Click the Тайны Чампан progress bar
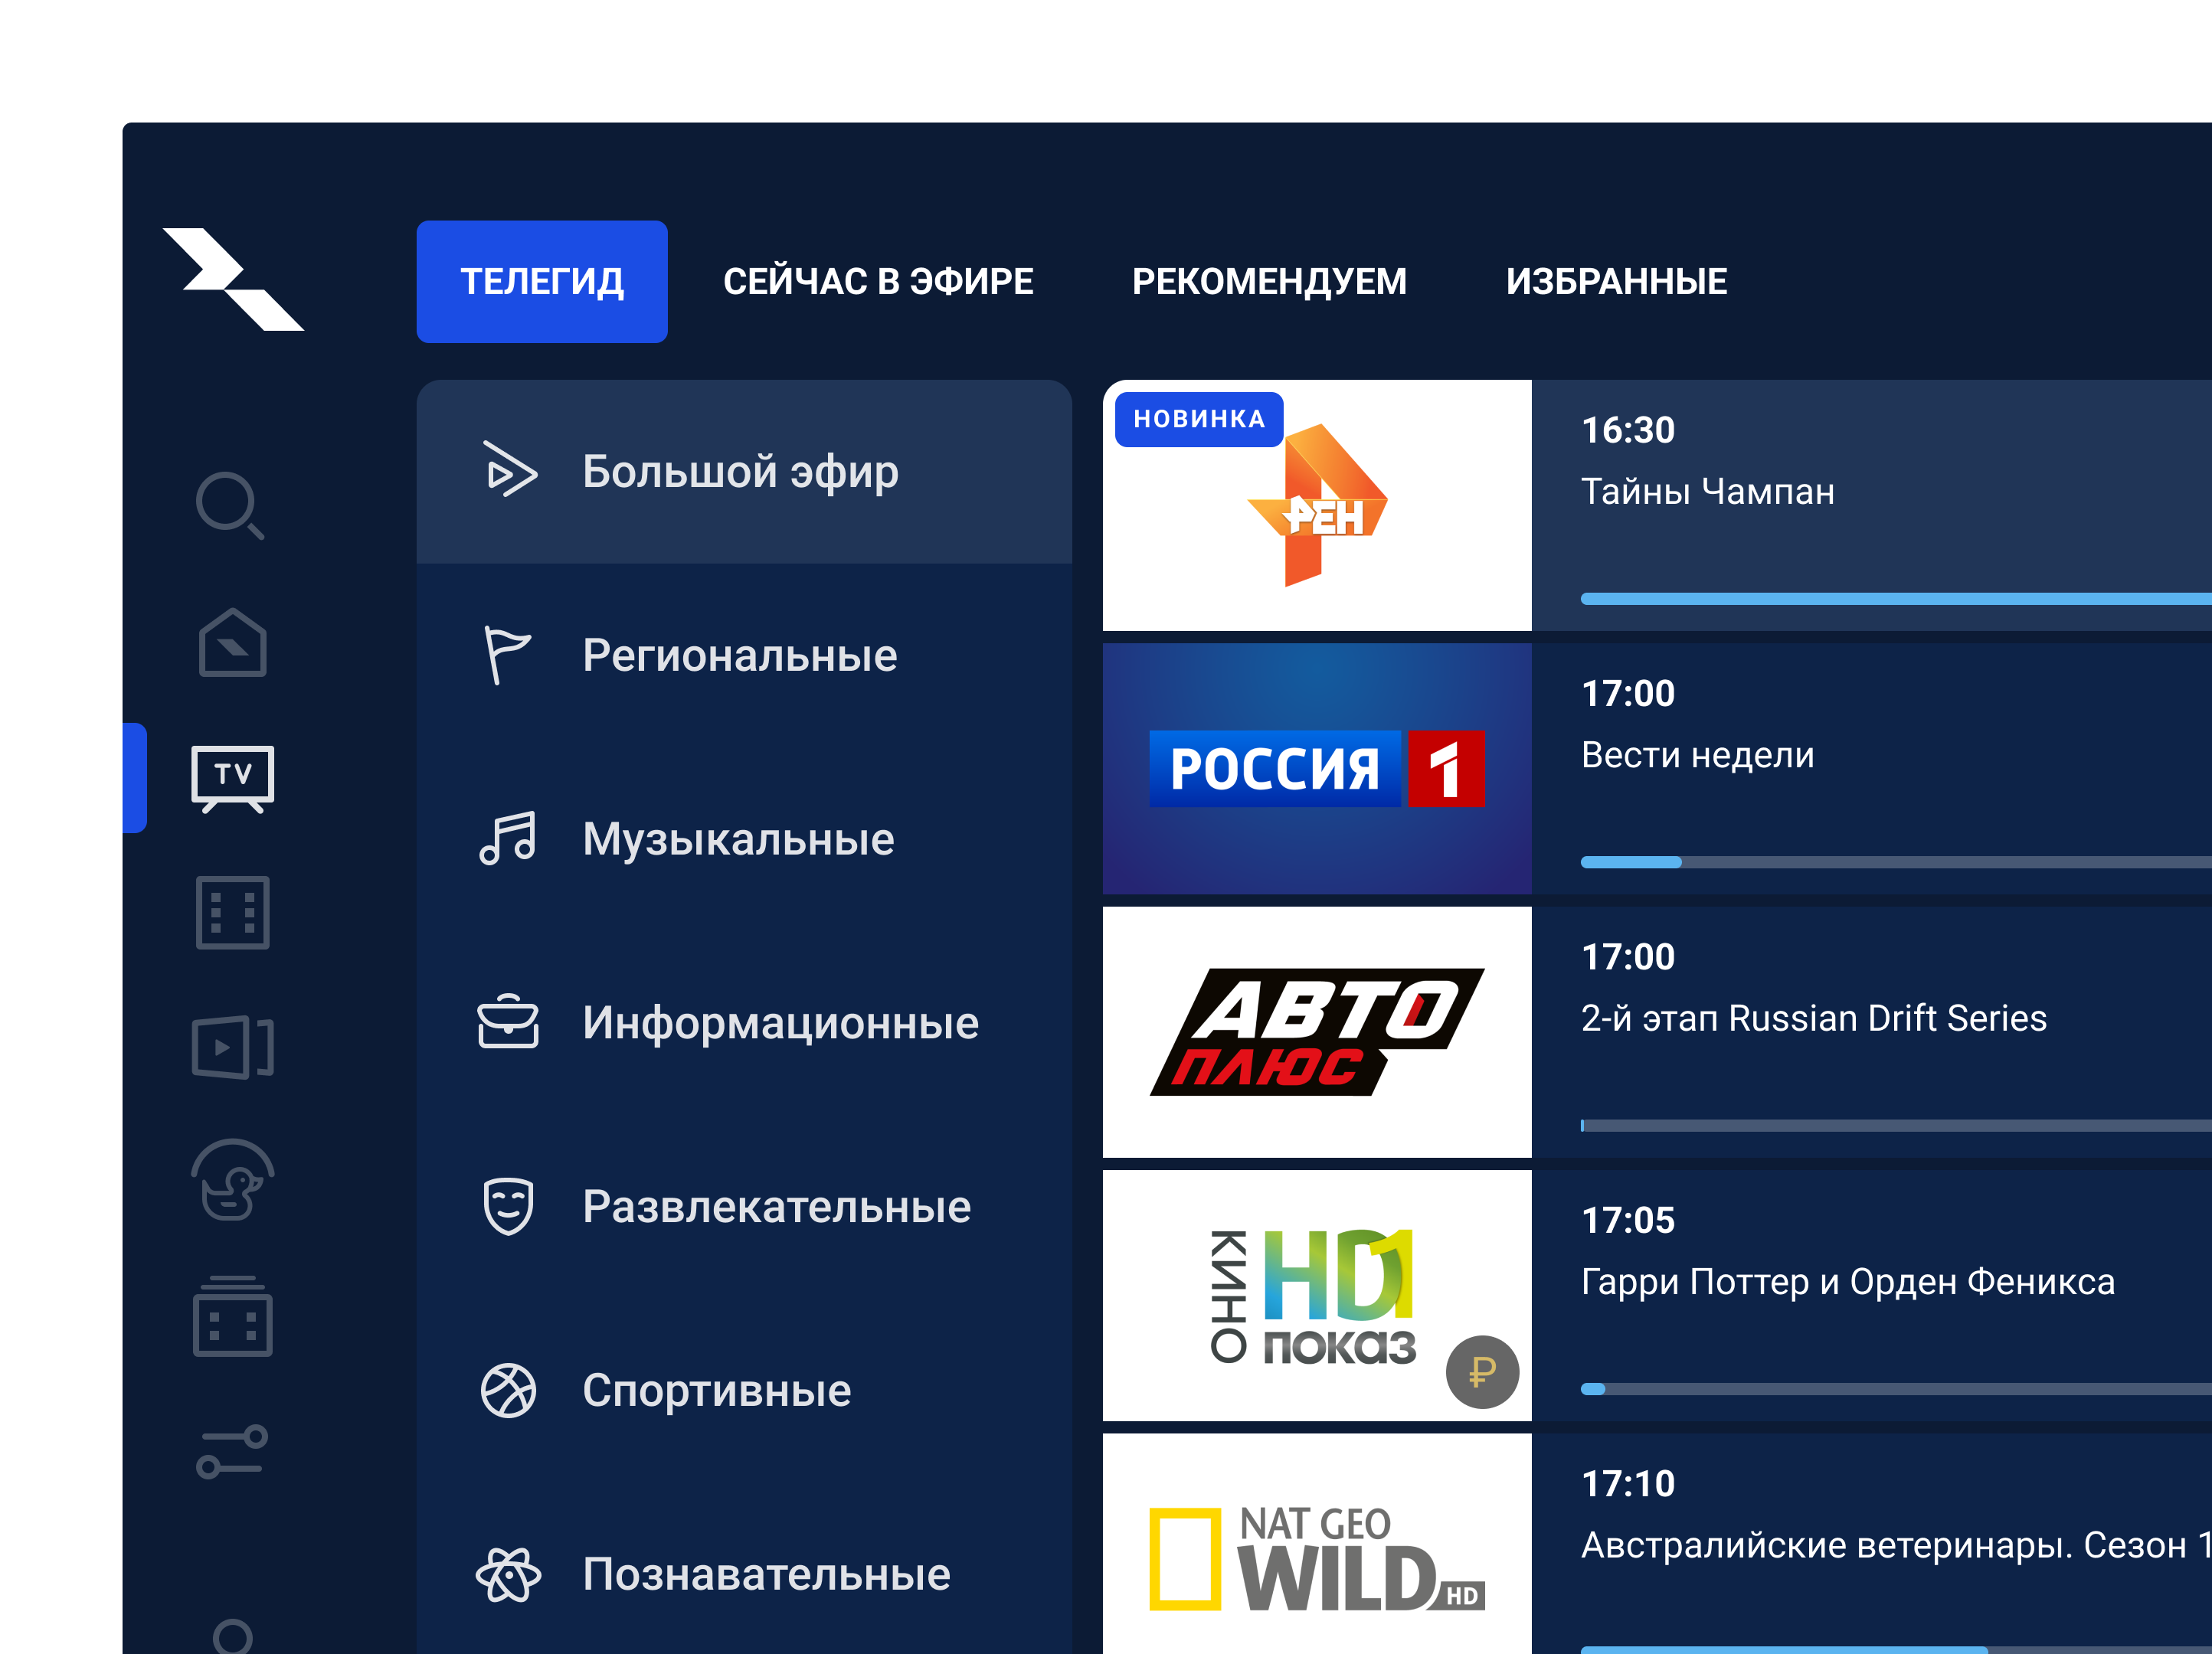 pos(1896,599)
